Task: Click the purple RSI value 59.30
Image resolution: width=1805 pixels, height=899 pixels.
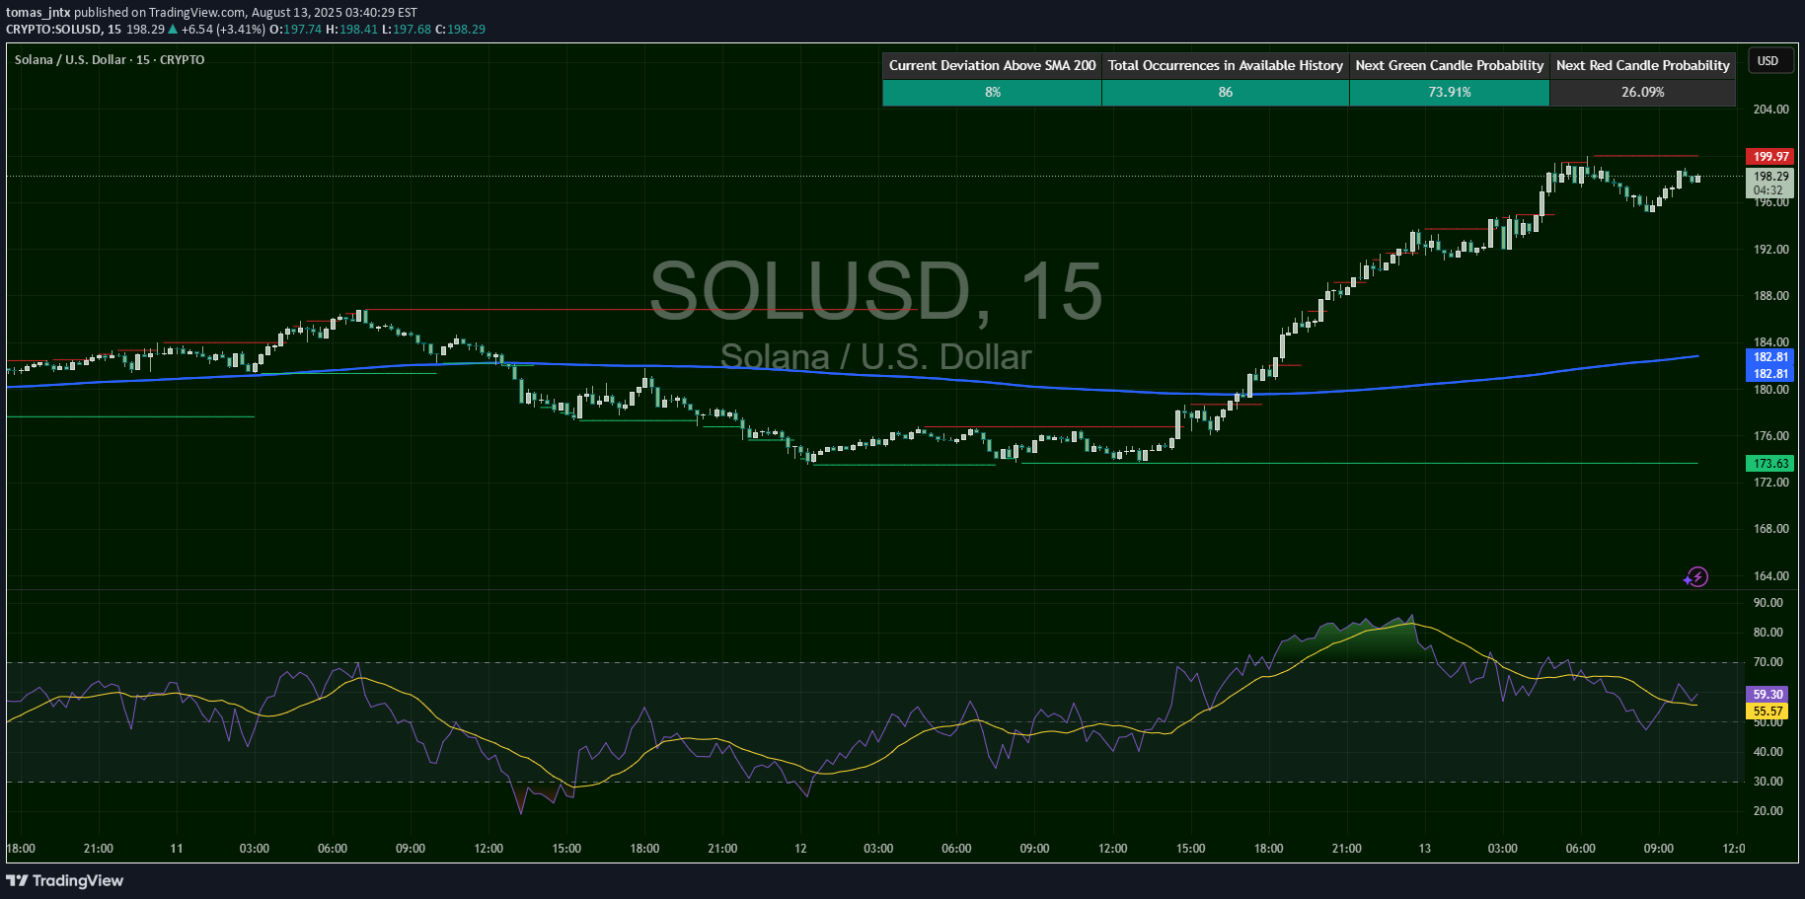Action: pyautogui.click(x=1767, y=695)
